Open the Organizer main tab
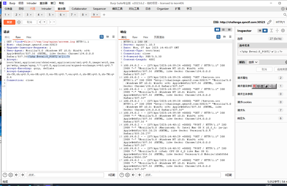The image size is (287, 186). 163,9
